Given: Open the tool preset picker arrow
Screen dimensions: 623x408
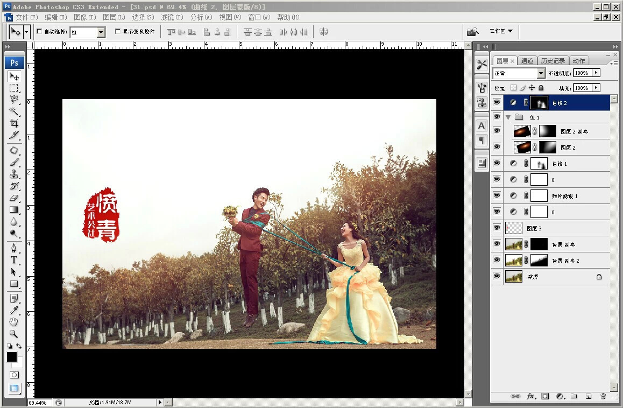Looking at the screenshot, I should pos(26,32).
